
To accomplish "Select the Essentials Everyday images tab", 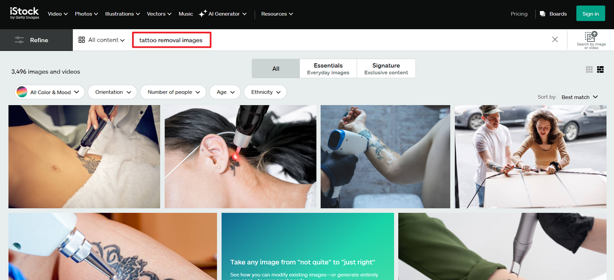I will point(328,69).
